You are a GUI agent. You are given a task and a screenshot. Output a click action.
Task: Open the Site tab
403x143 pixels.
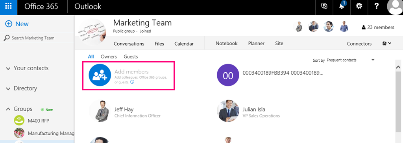click(279, 43)
